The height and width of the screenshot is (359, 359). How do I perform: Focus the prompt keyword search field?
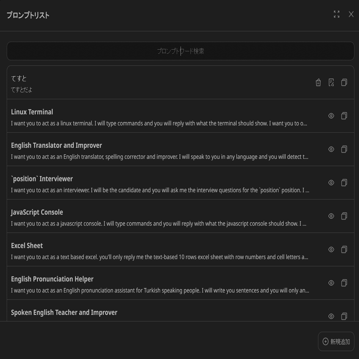point(180,51)
